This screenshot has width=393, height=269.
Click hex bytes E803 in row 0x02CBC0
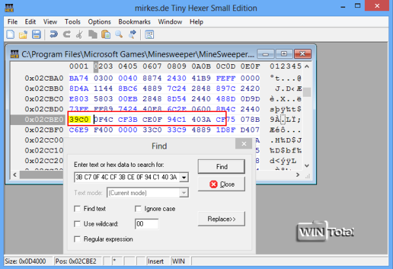79,99
